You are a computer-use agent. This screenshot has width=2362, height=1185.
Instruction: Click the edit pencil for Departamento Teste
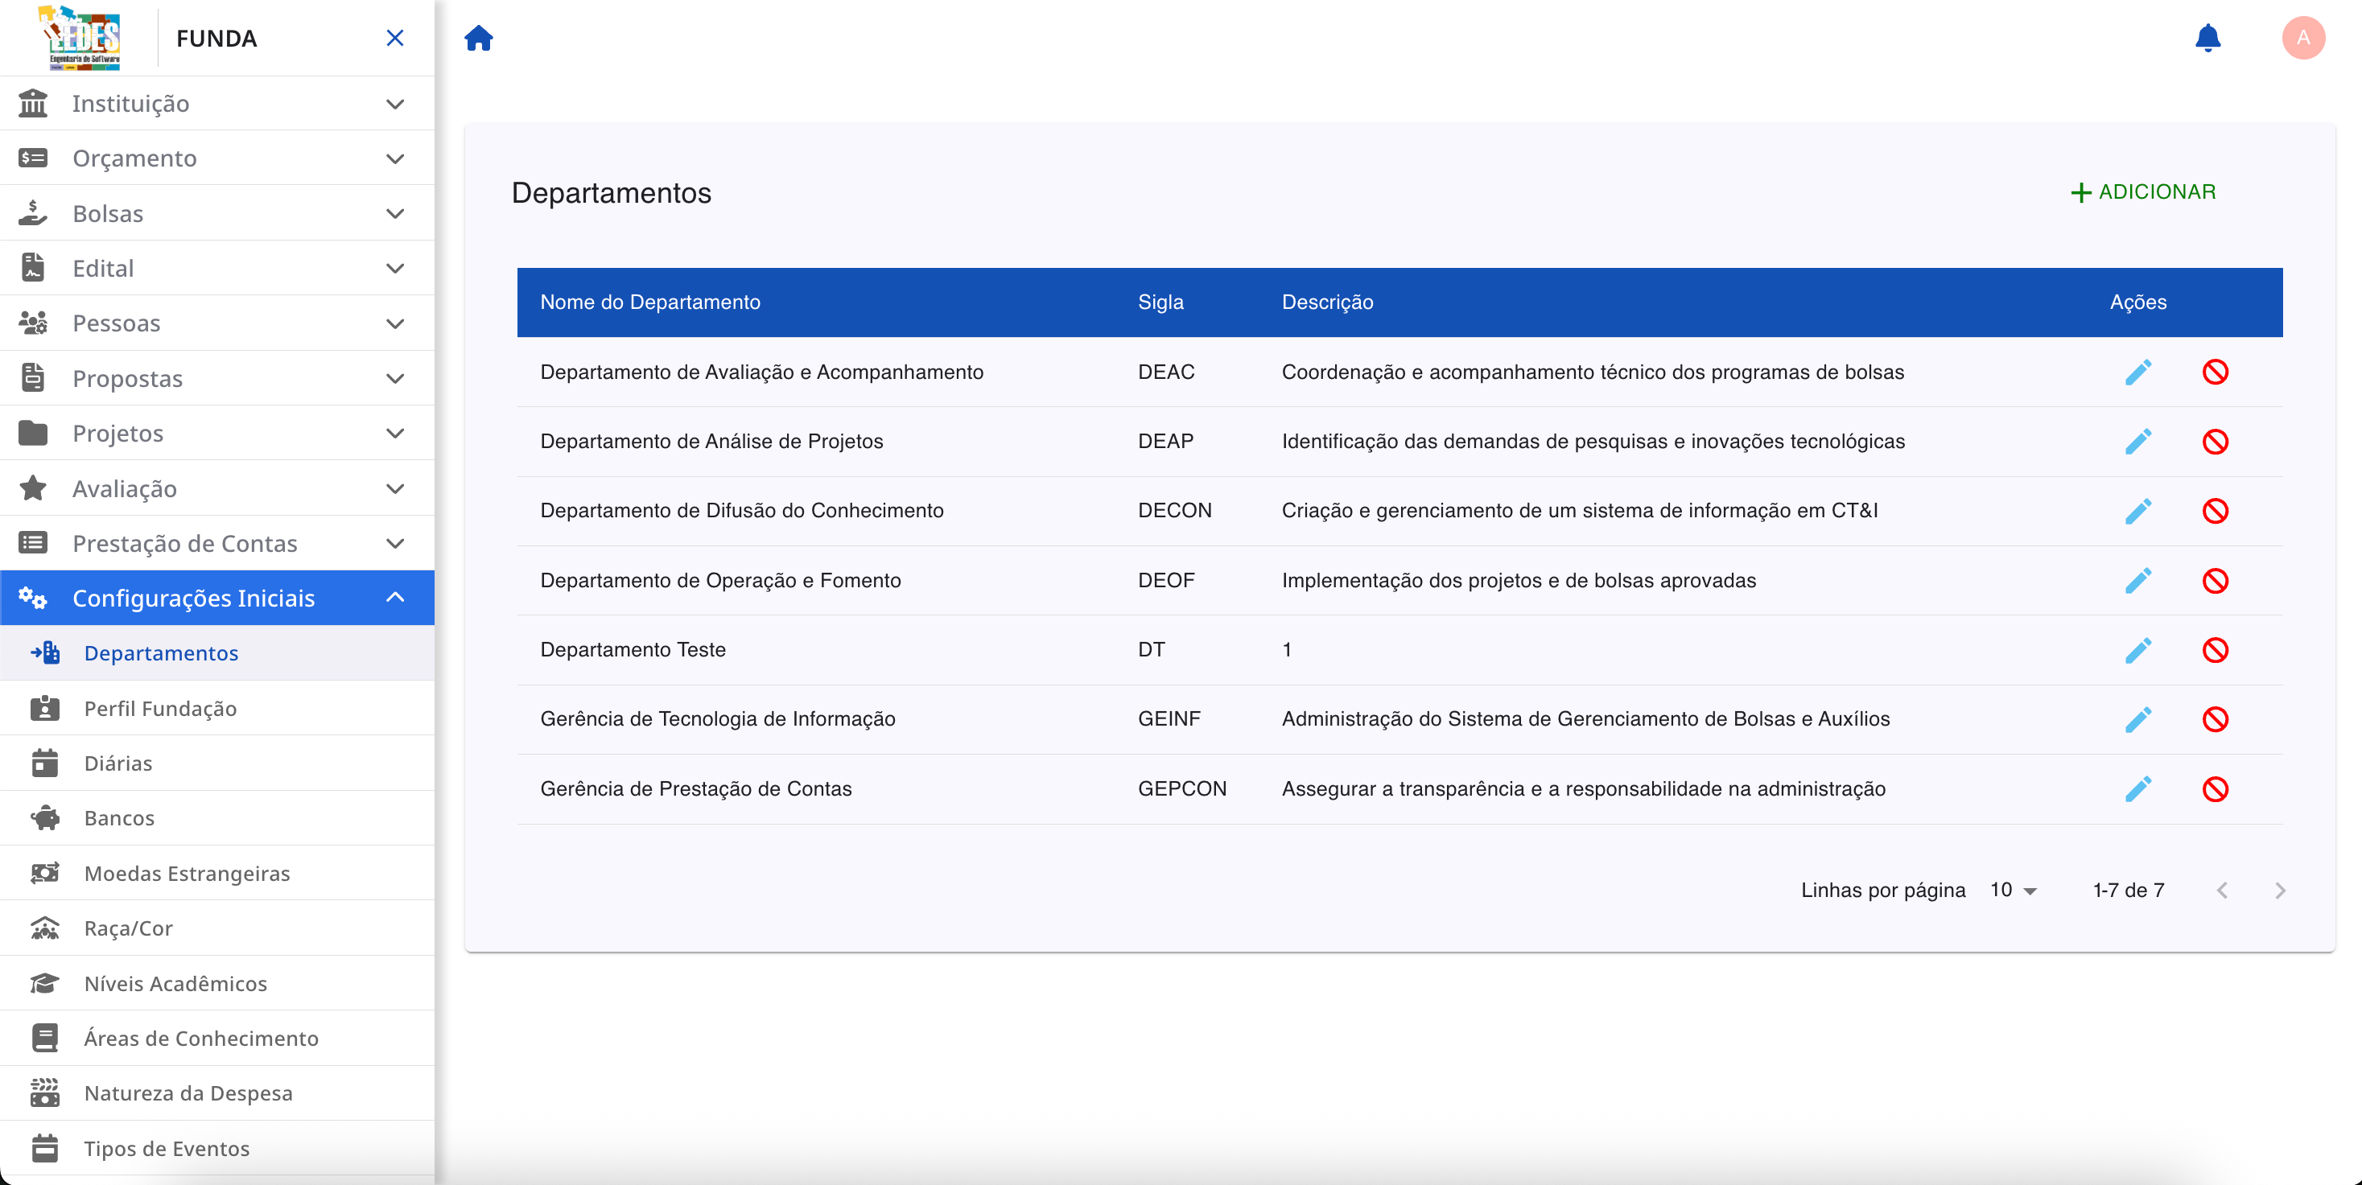pyautogui.click(x=2139, y=650)
